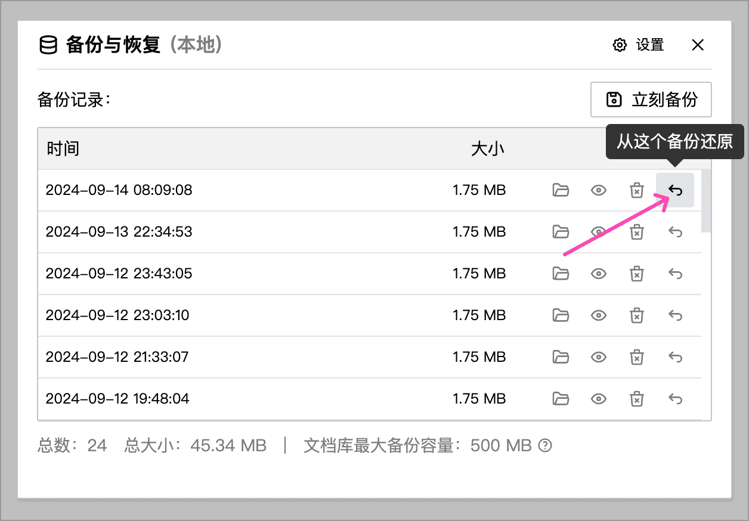Delete the 2024-09-12 23:43:05 backup

(x=637, y=274)
